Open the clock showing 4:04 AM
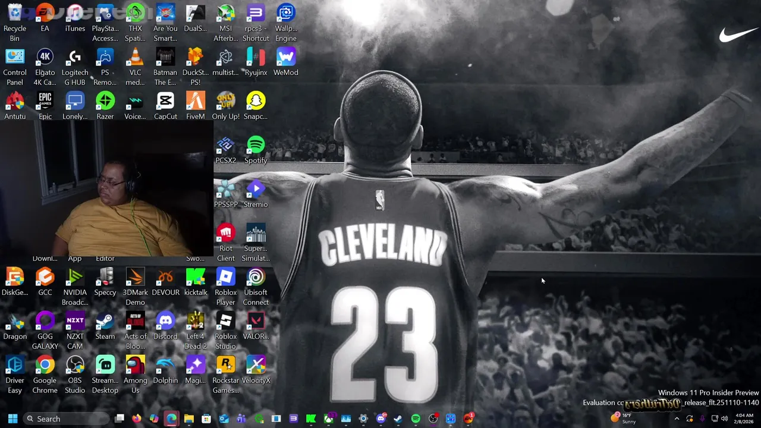 pyautogui.click(x=744, y=418)
